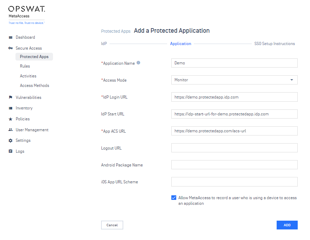Go to Access Methods page
The image size is (310, 240).
(x=34, y=86)
